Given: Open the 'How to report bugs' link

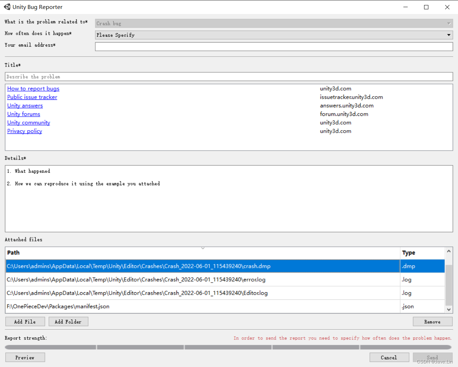Looking at the screenshot, I should (33, 89).
